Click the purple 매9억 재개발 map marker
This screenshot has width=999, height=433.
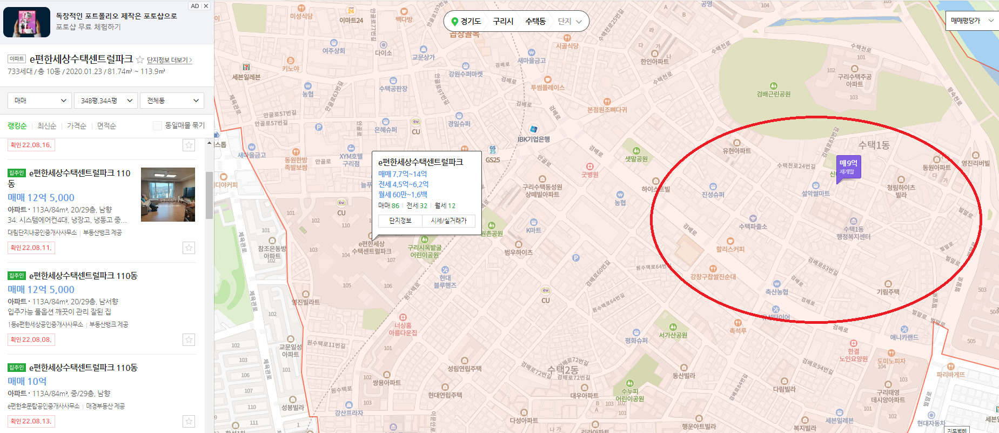click(848, 168)
